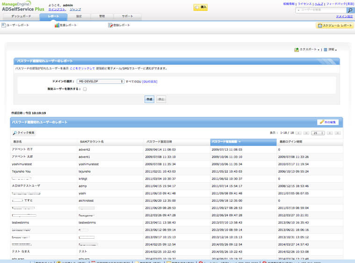Click the user search magnifier icon
This screenshot has height=263, width=355.
coord(349,10)
